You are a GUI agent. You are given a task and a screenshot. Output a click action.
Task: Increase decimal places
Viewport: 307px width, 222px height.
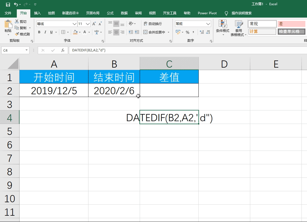click(x=202, y=32)
